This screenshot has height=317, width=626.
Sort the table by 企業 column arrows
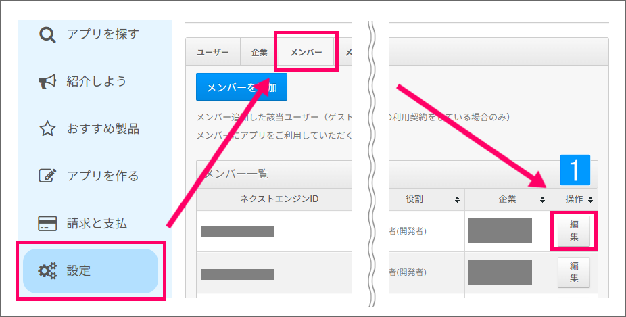click(x=541, y=200)
